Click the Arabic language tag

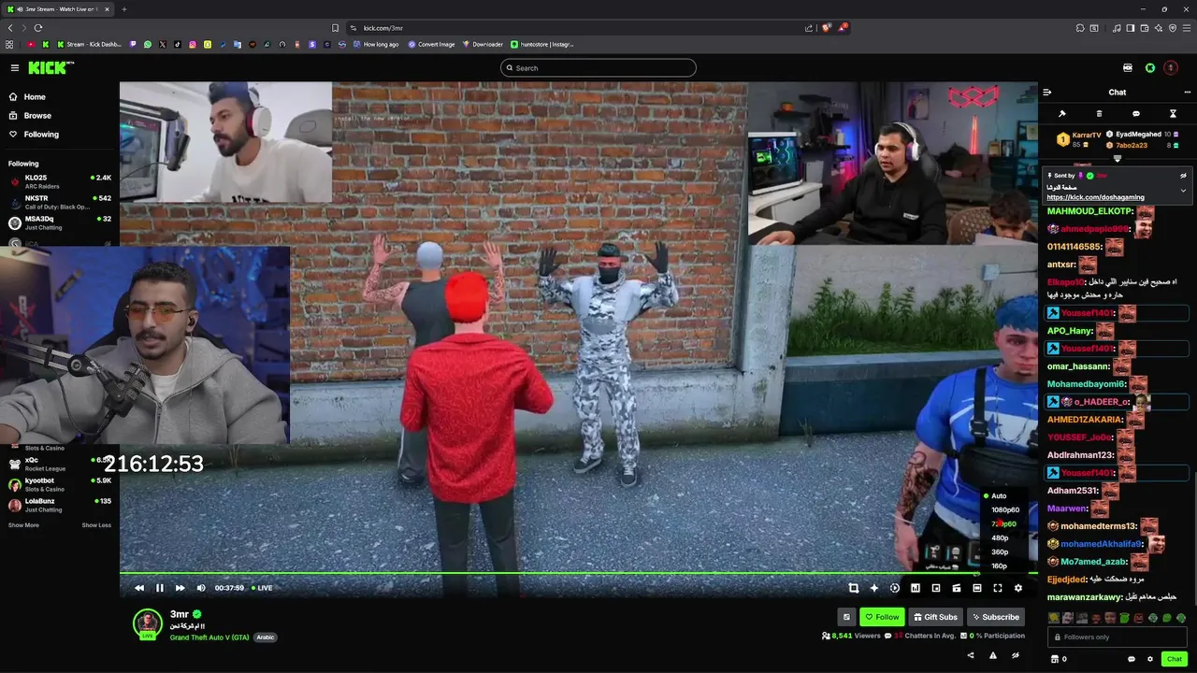(266, 637)
